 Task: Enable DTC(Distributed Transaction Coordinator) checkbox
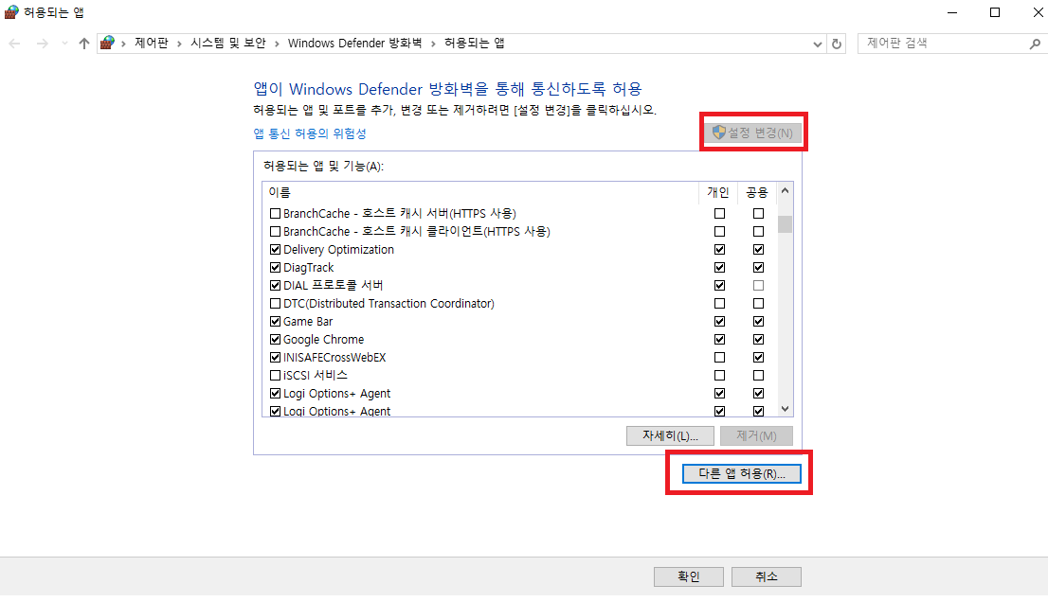pyautogui.click(x=275, y=304)
